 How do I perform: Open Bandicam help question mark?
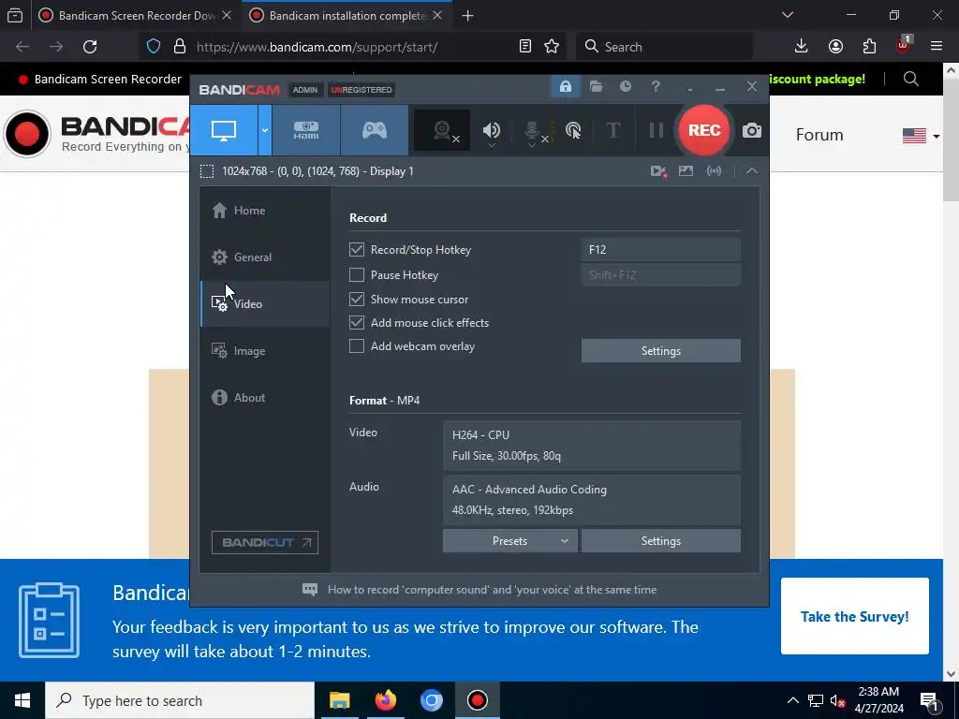656,87
